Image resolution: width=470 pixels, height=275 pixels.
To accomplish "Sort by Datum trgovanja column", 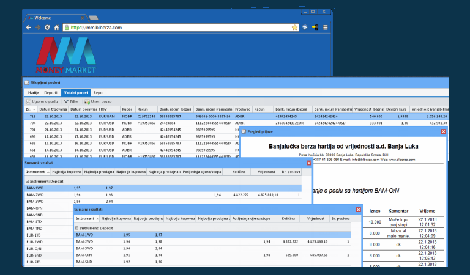I will coord(53,109).
